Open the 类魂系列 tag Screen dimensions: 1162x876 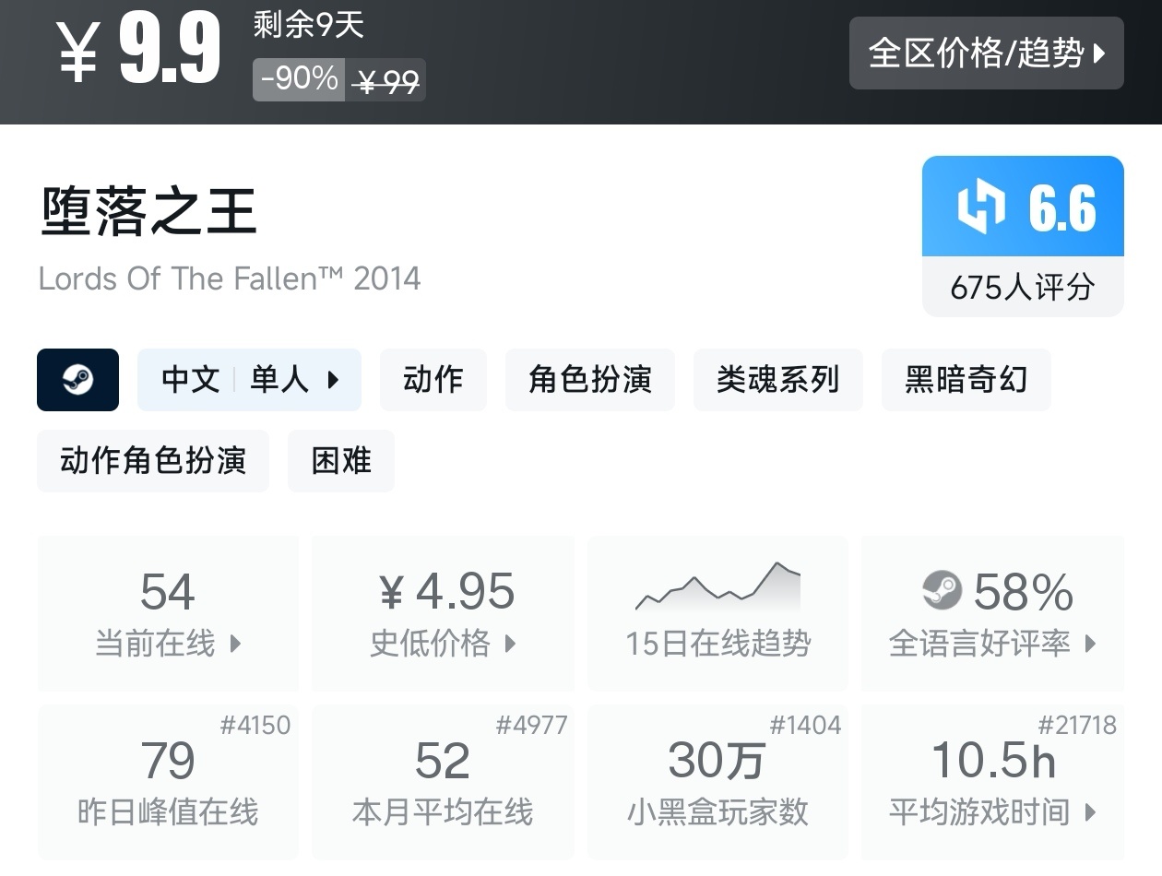point(777,380)
